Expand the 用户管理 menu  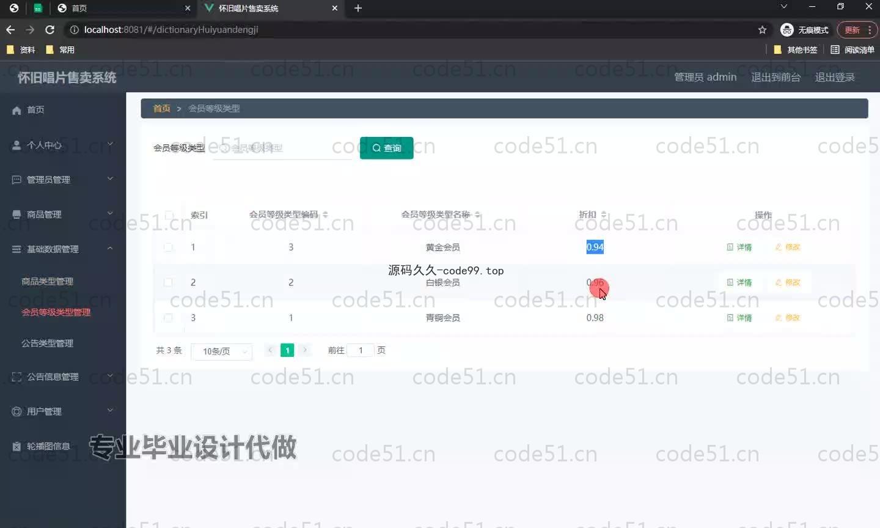point(110,410)
